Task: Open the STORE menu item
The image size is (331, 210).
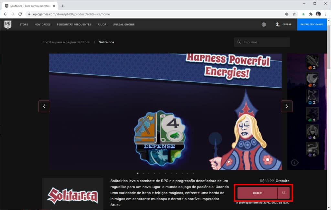Action: point(24,25)
